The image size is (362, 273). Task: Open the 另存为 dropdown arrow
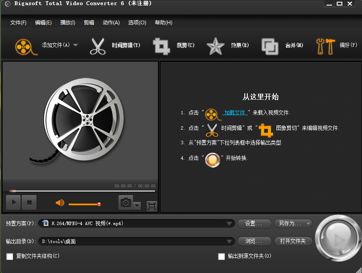pyautogui.click(x=308, y=223)
